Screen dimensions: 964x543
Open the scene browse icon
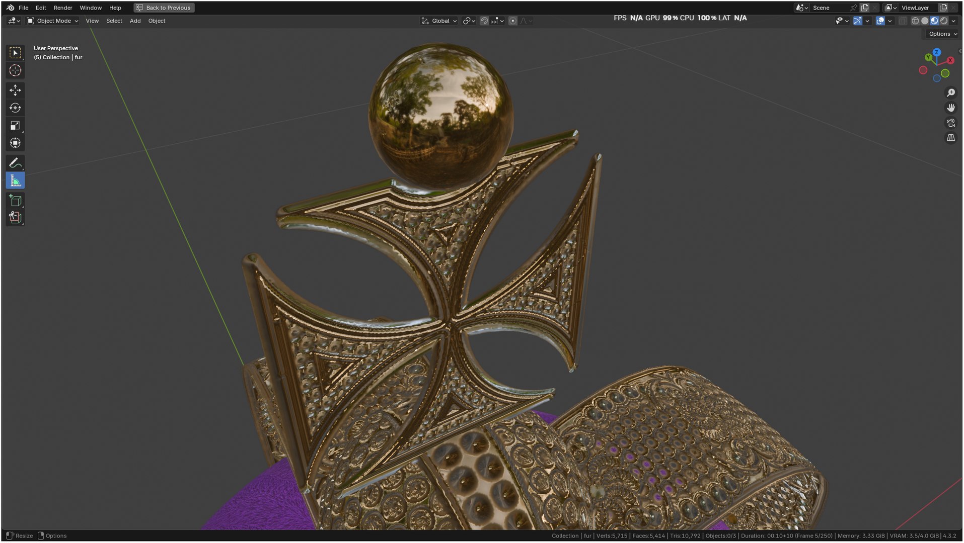(x=801, y=8)
